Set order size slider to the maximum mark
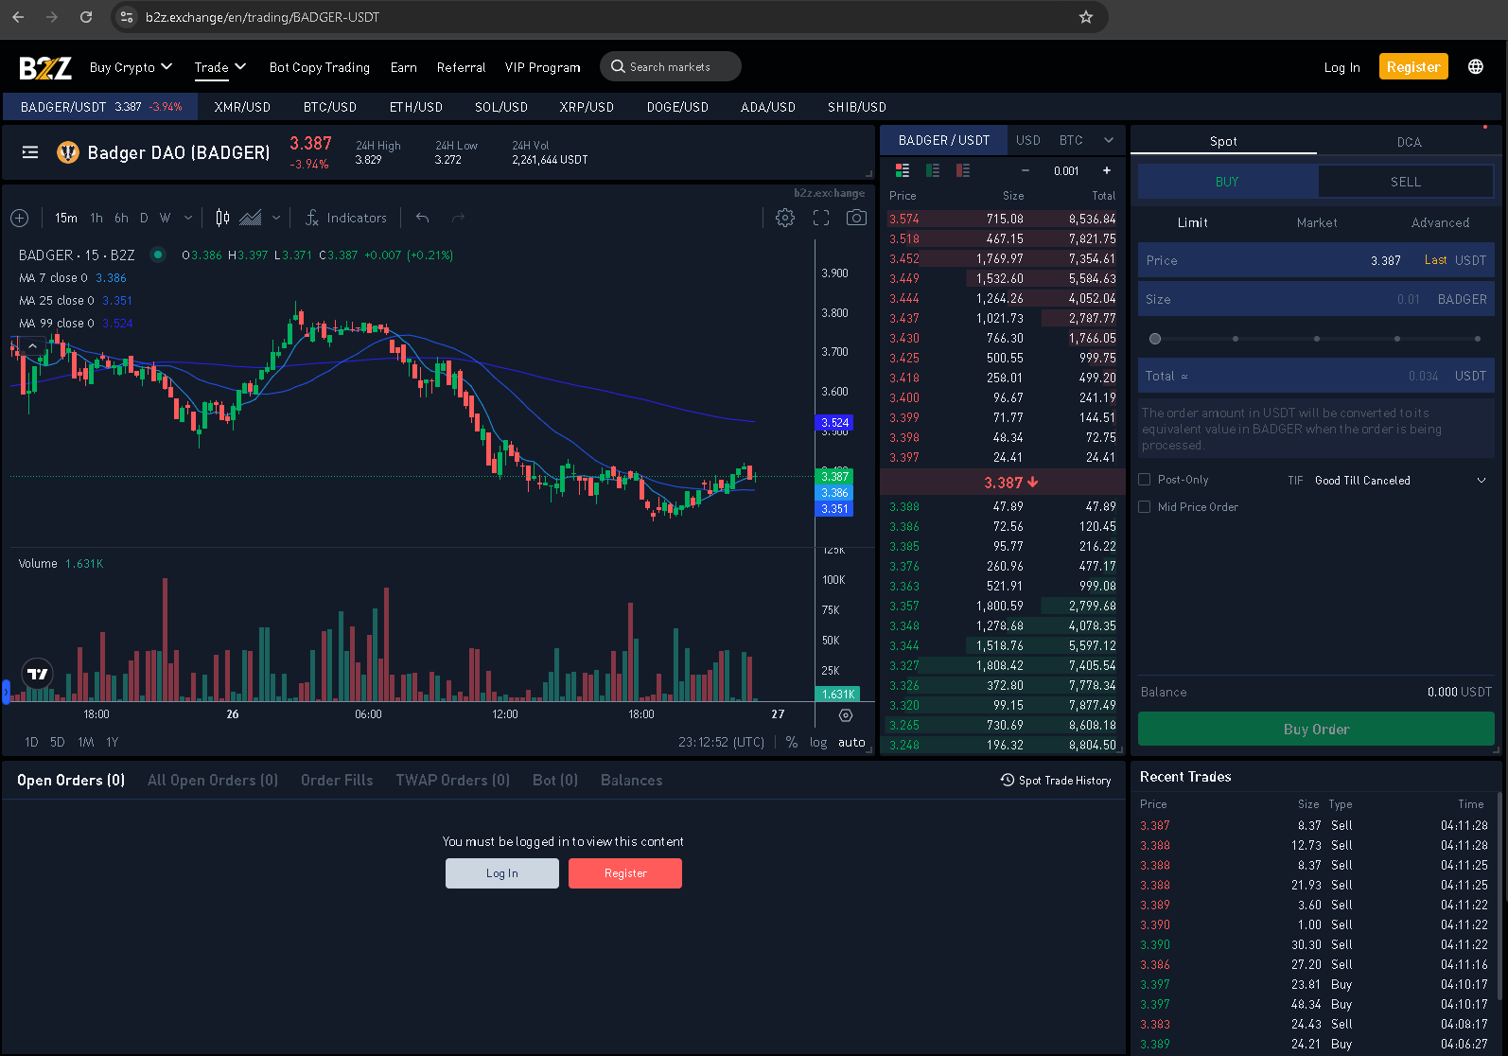The image size is (1508, 1056). pos(1478,339)
